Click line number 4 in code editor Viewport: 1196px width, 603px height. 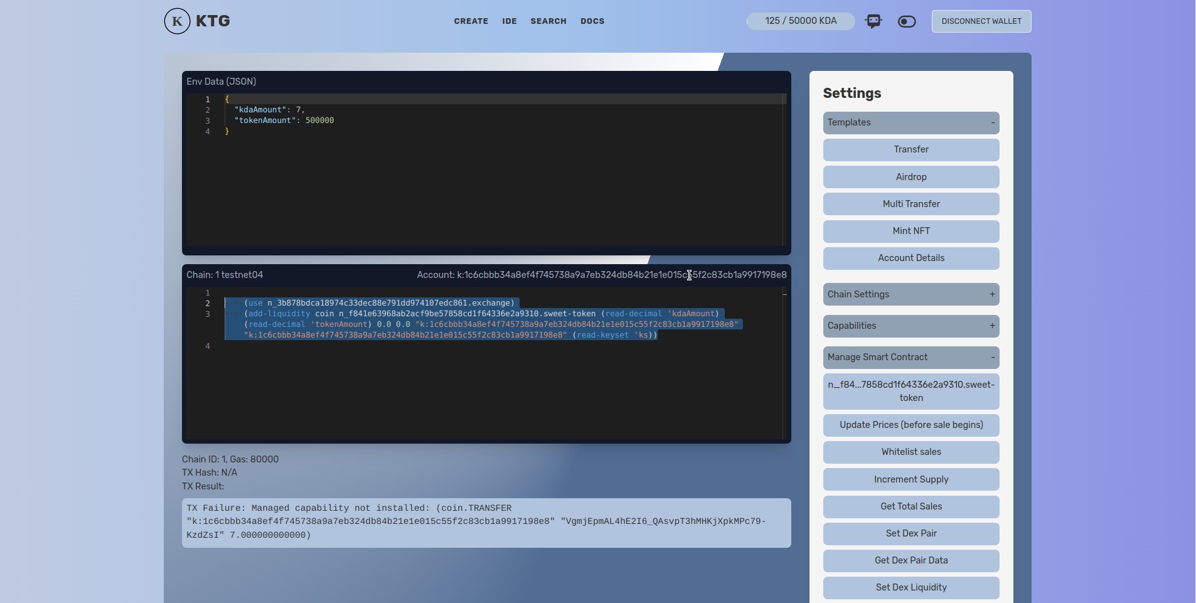tap(208, 346)
